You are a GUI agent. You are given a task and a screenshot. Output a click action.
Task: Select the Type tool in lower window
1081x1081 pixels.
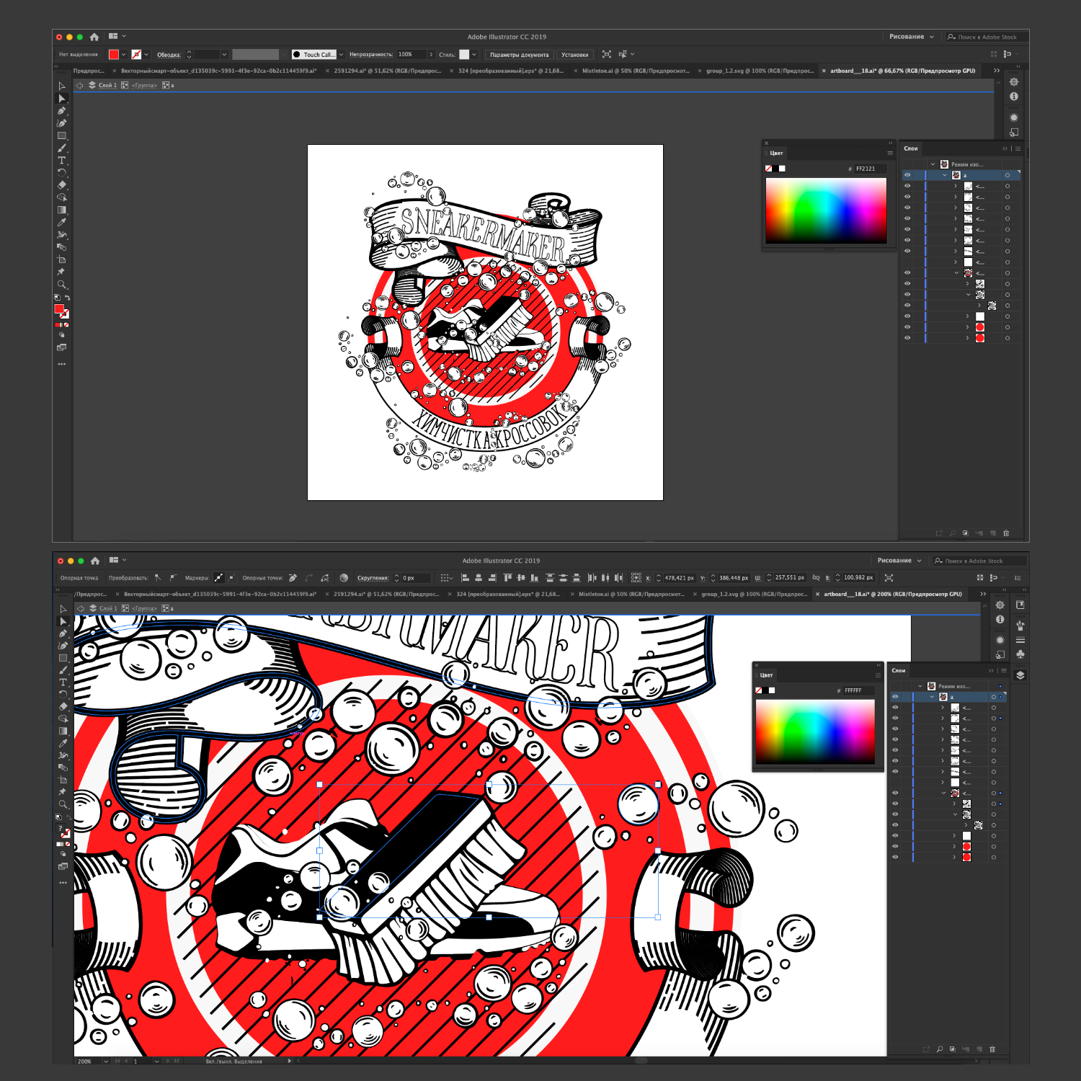pyautogui.click(x=63, y=682)
